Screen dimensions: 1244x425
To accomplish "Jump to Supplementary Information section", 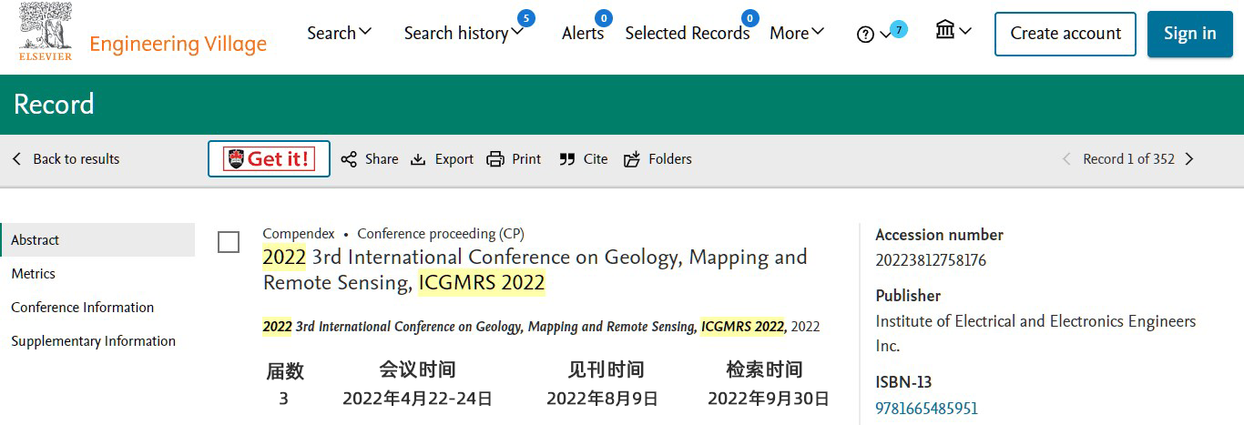I will pos(94,341).
